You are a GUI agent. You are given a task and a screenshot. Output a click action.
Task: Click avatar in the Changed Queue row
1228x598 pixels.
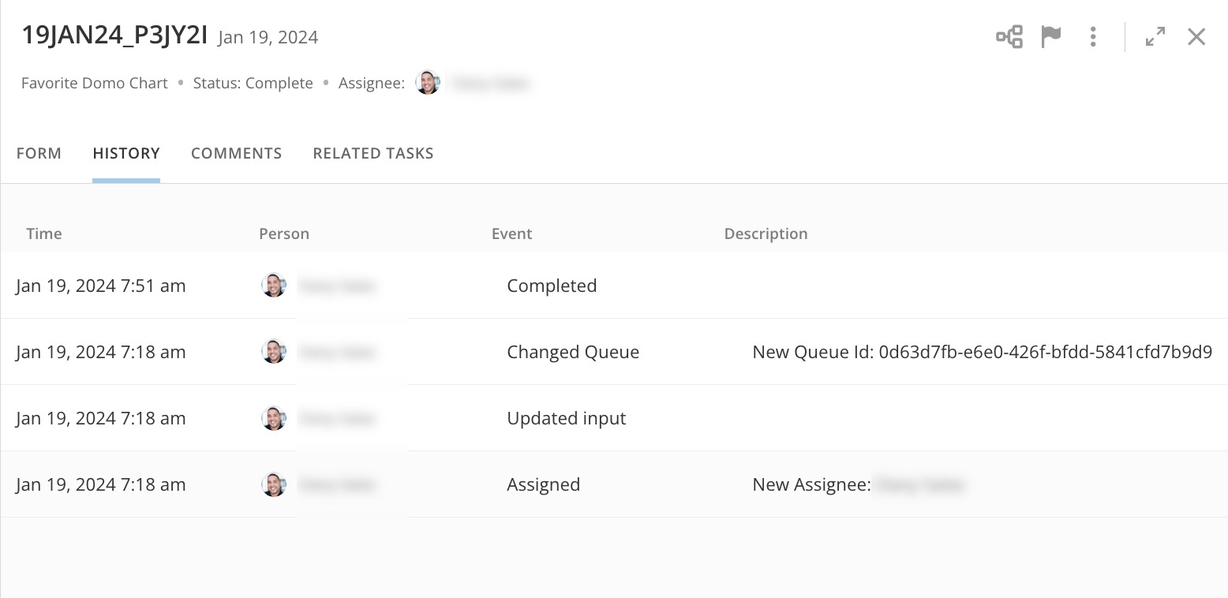click(x=274, y=352)
